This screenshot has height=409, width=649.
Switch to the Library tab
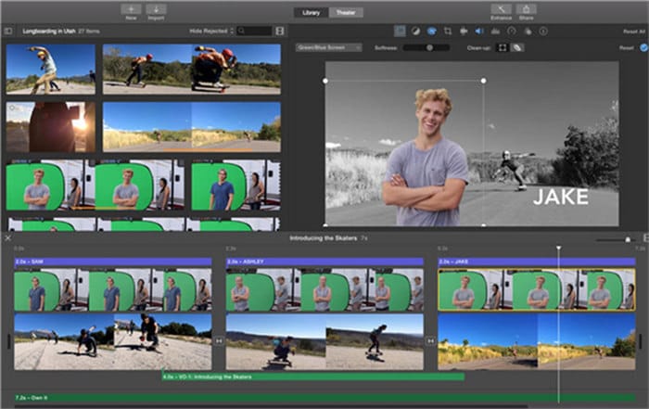tap(310, 12)
